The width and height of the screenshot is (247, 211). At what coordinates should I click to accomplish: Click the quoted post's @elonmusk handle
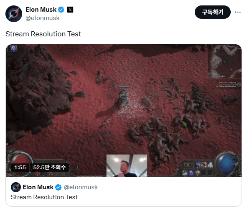pyautogui.click(x=81, y=187)
